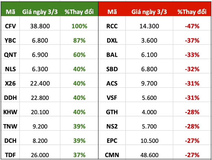Click the 100% change value for CFV
The image size is (212, 160).
[x=79, y=26]
